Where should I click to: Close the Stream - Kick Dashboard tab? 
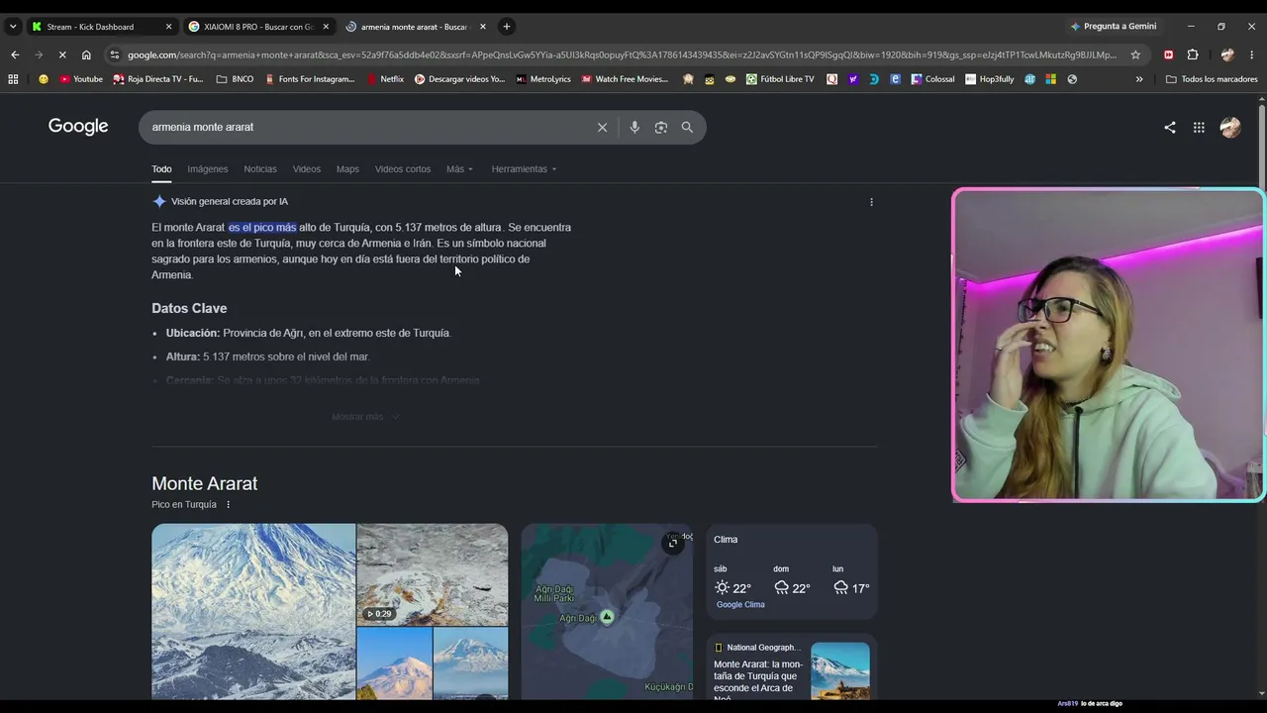point(168,27)
